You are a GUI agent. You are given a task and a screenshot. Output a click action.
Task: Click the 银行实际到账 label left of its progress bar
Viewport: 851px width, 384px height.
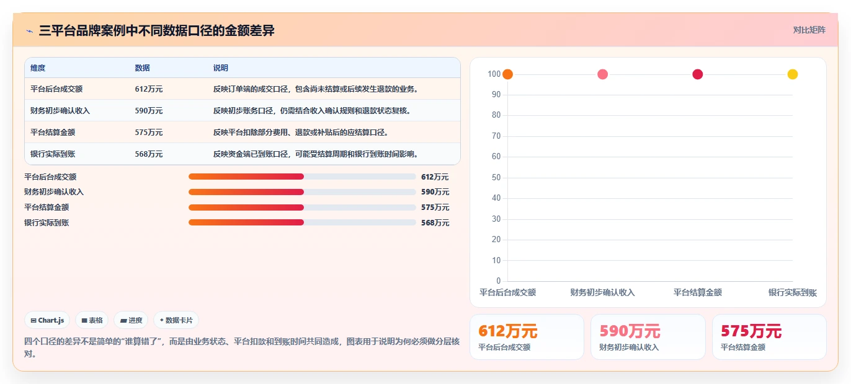pos(47,223)
